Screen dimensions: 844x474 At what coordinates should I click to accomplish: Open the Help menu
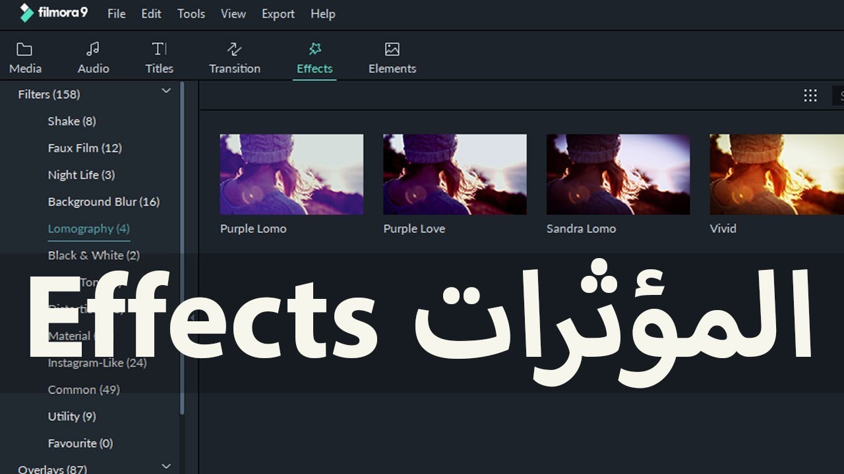tap(323, 14)
